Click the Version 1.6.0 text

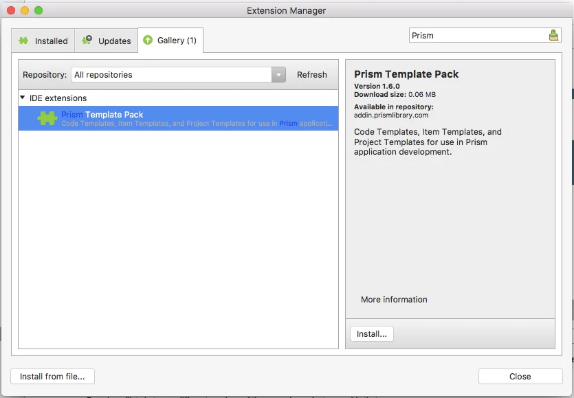(377, 86)
